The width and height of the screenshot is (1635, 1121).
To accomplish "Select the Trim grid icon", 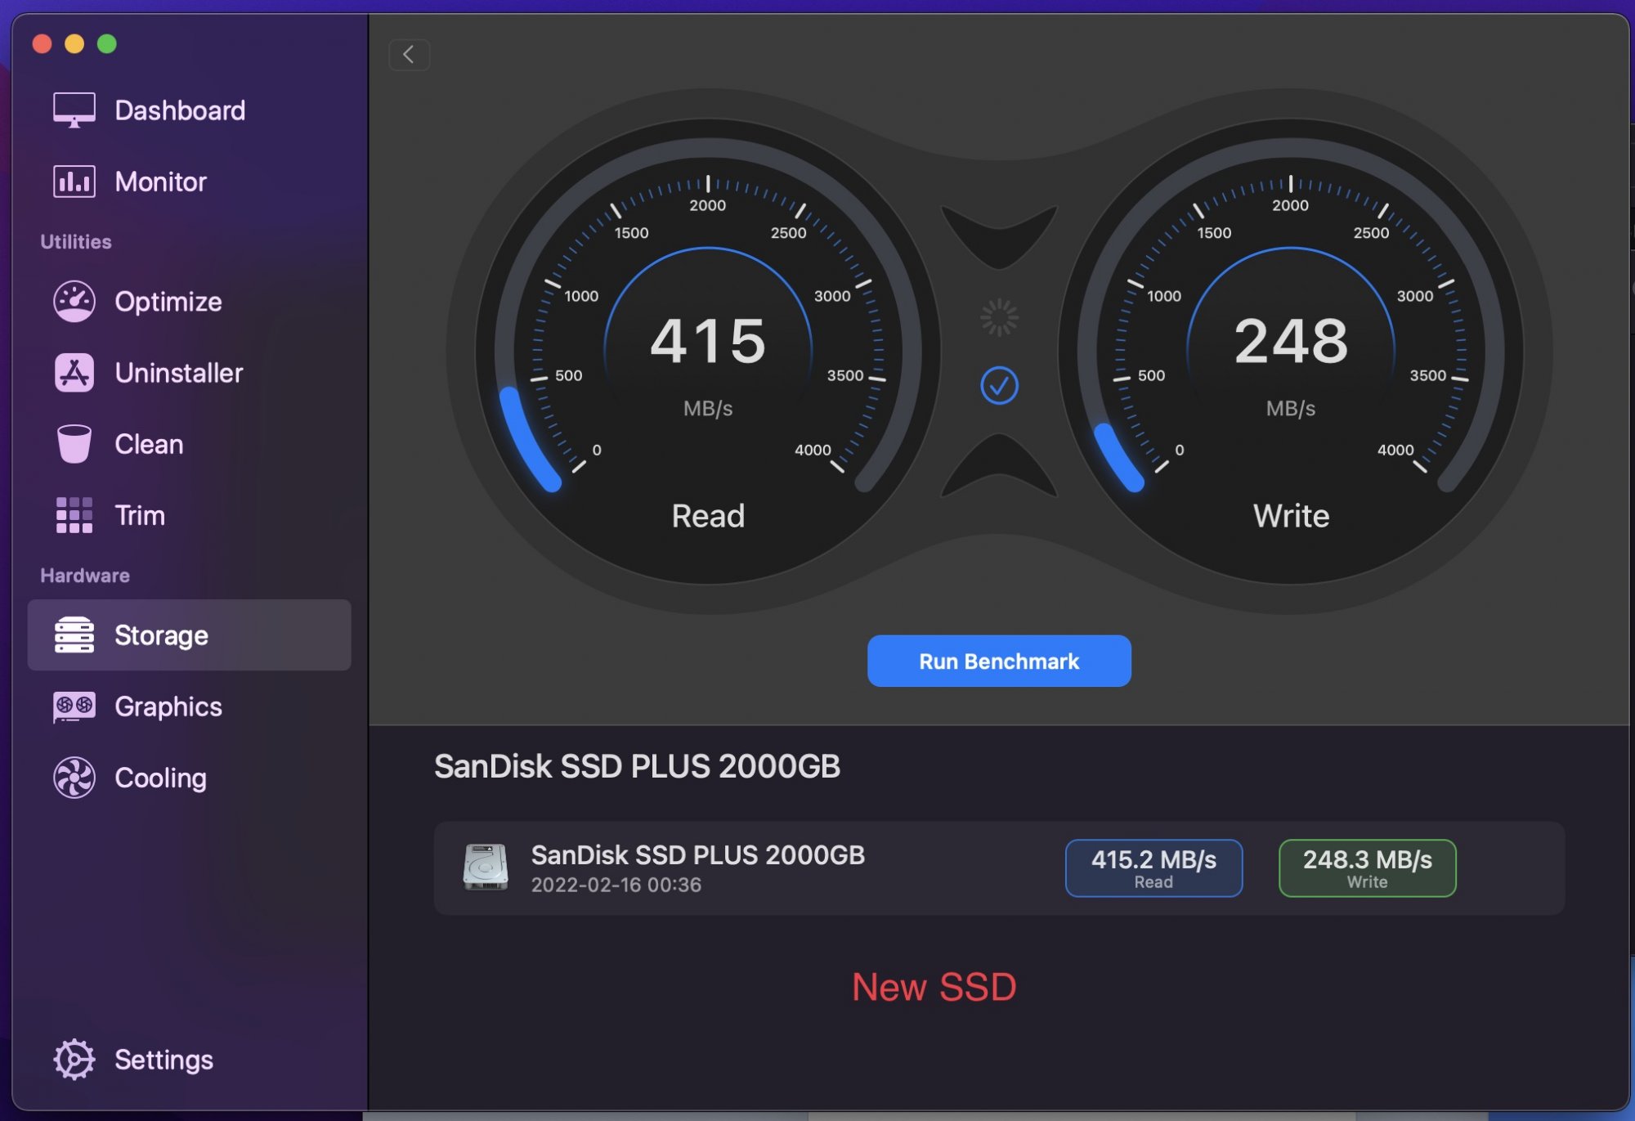I will click(x=74, y=515).
